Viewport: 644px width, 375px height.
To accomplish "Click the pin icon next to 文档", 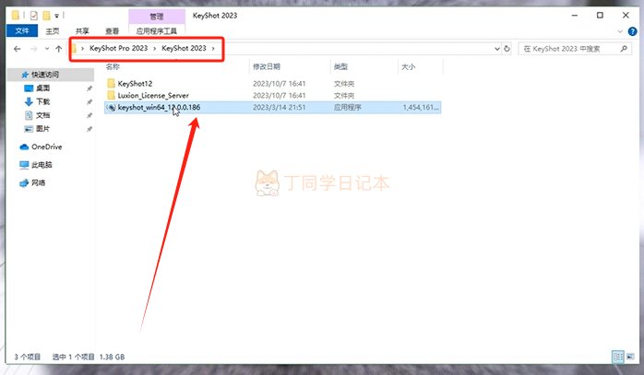I will click(x=89, y=116).
